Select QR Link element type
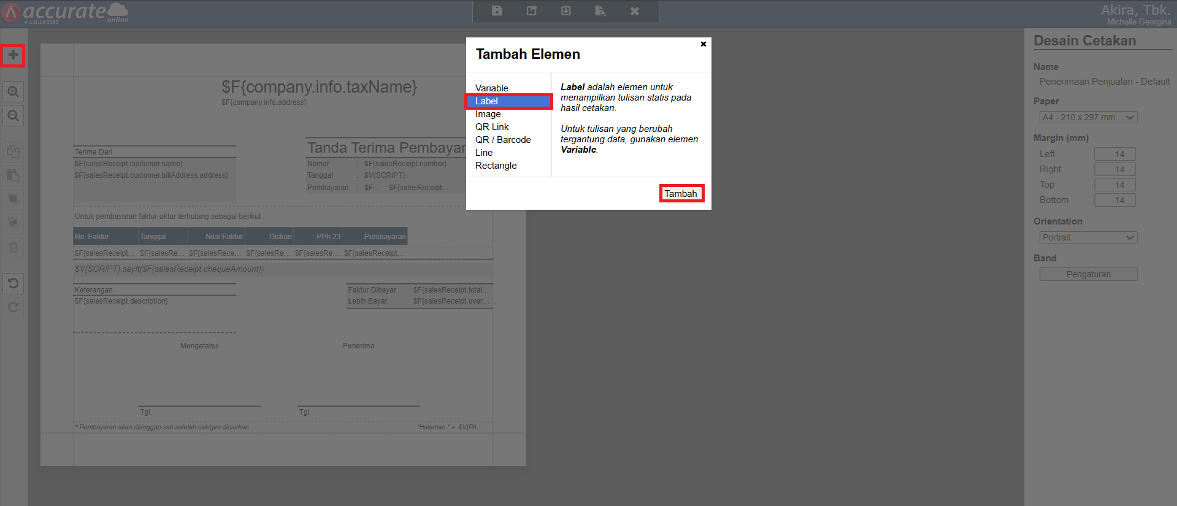Screen dimensions: 1177x506 point(492,127)
